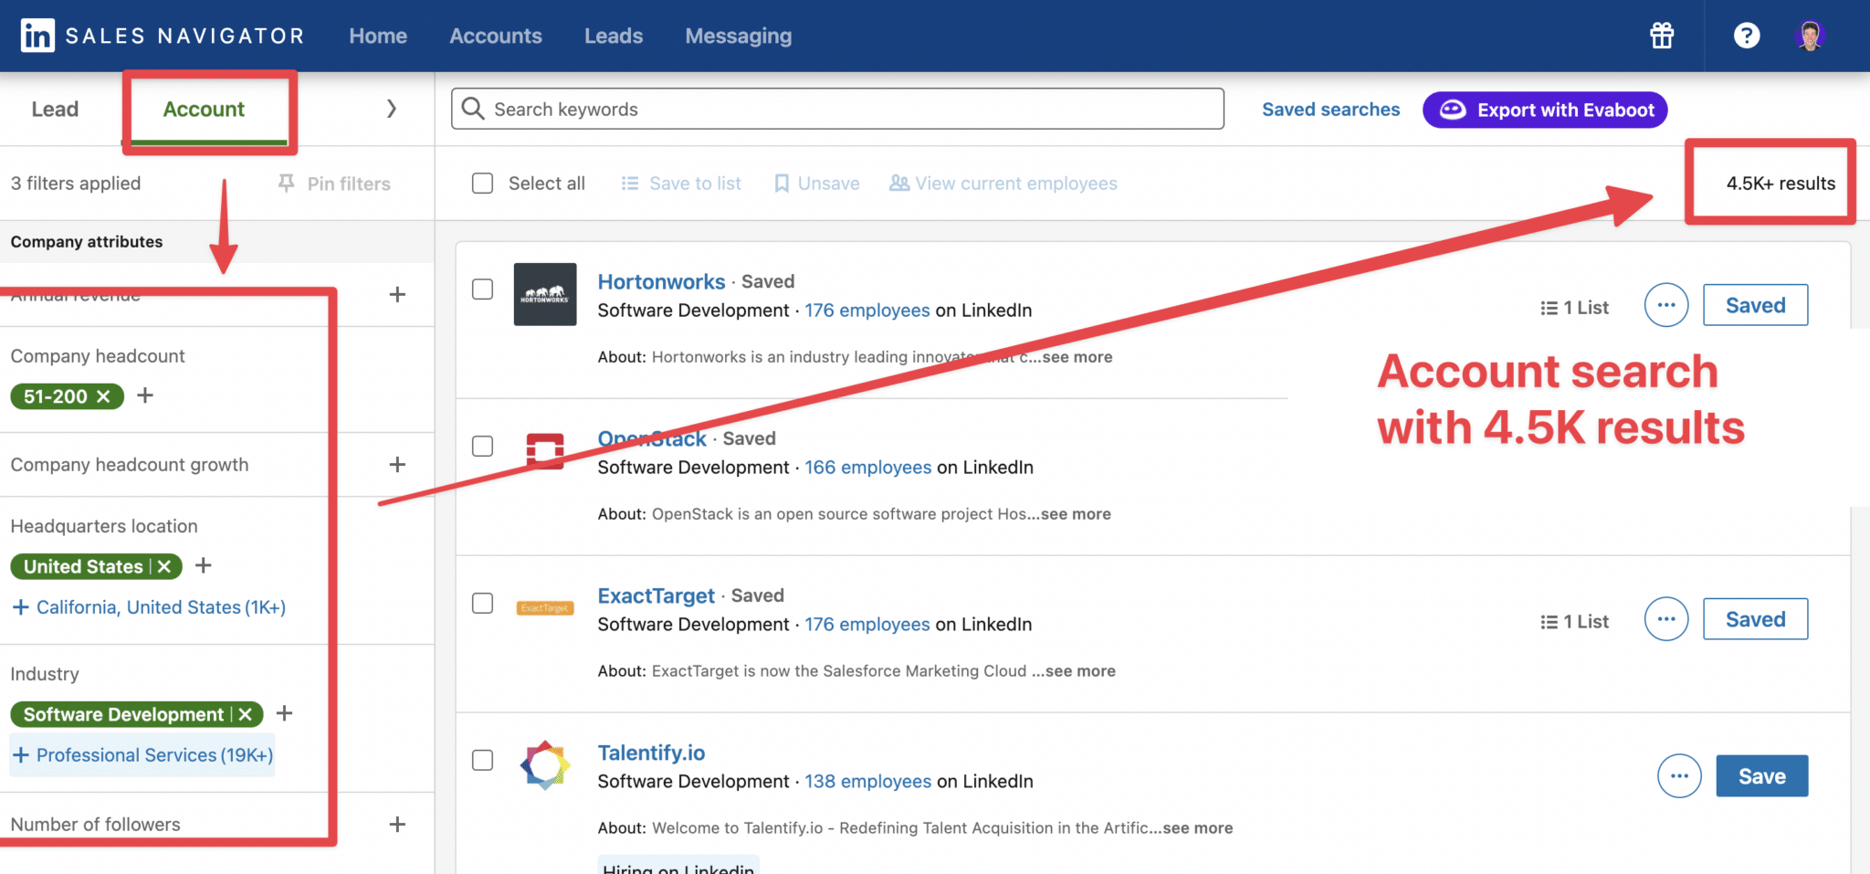Save the Talentify.io account
This screenshot has width=1870, height=874.
pos(1761,776)
